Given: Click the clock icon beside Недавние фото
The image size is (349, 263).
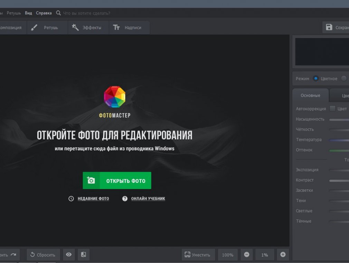Looking at the screenshot, I should point(71,199).
